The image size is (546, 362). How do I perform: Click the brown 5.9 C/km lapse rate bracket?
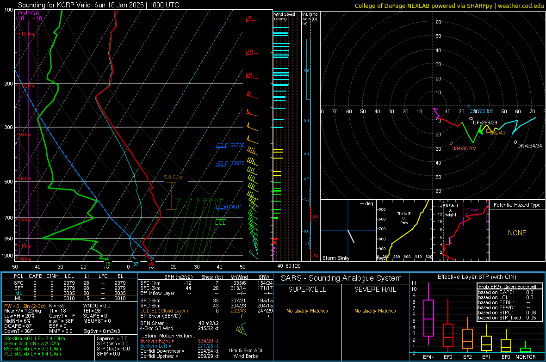171,196
